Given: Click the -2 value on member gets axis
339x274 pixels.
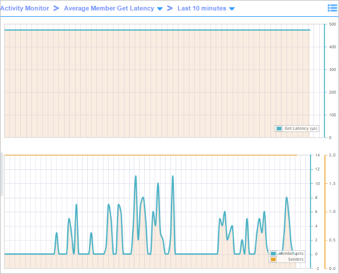Looking at the screenshot, I should (x=317, y=268).
